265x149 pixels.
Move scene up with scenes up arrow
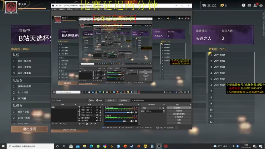point(61,124)
